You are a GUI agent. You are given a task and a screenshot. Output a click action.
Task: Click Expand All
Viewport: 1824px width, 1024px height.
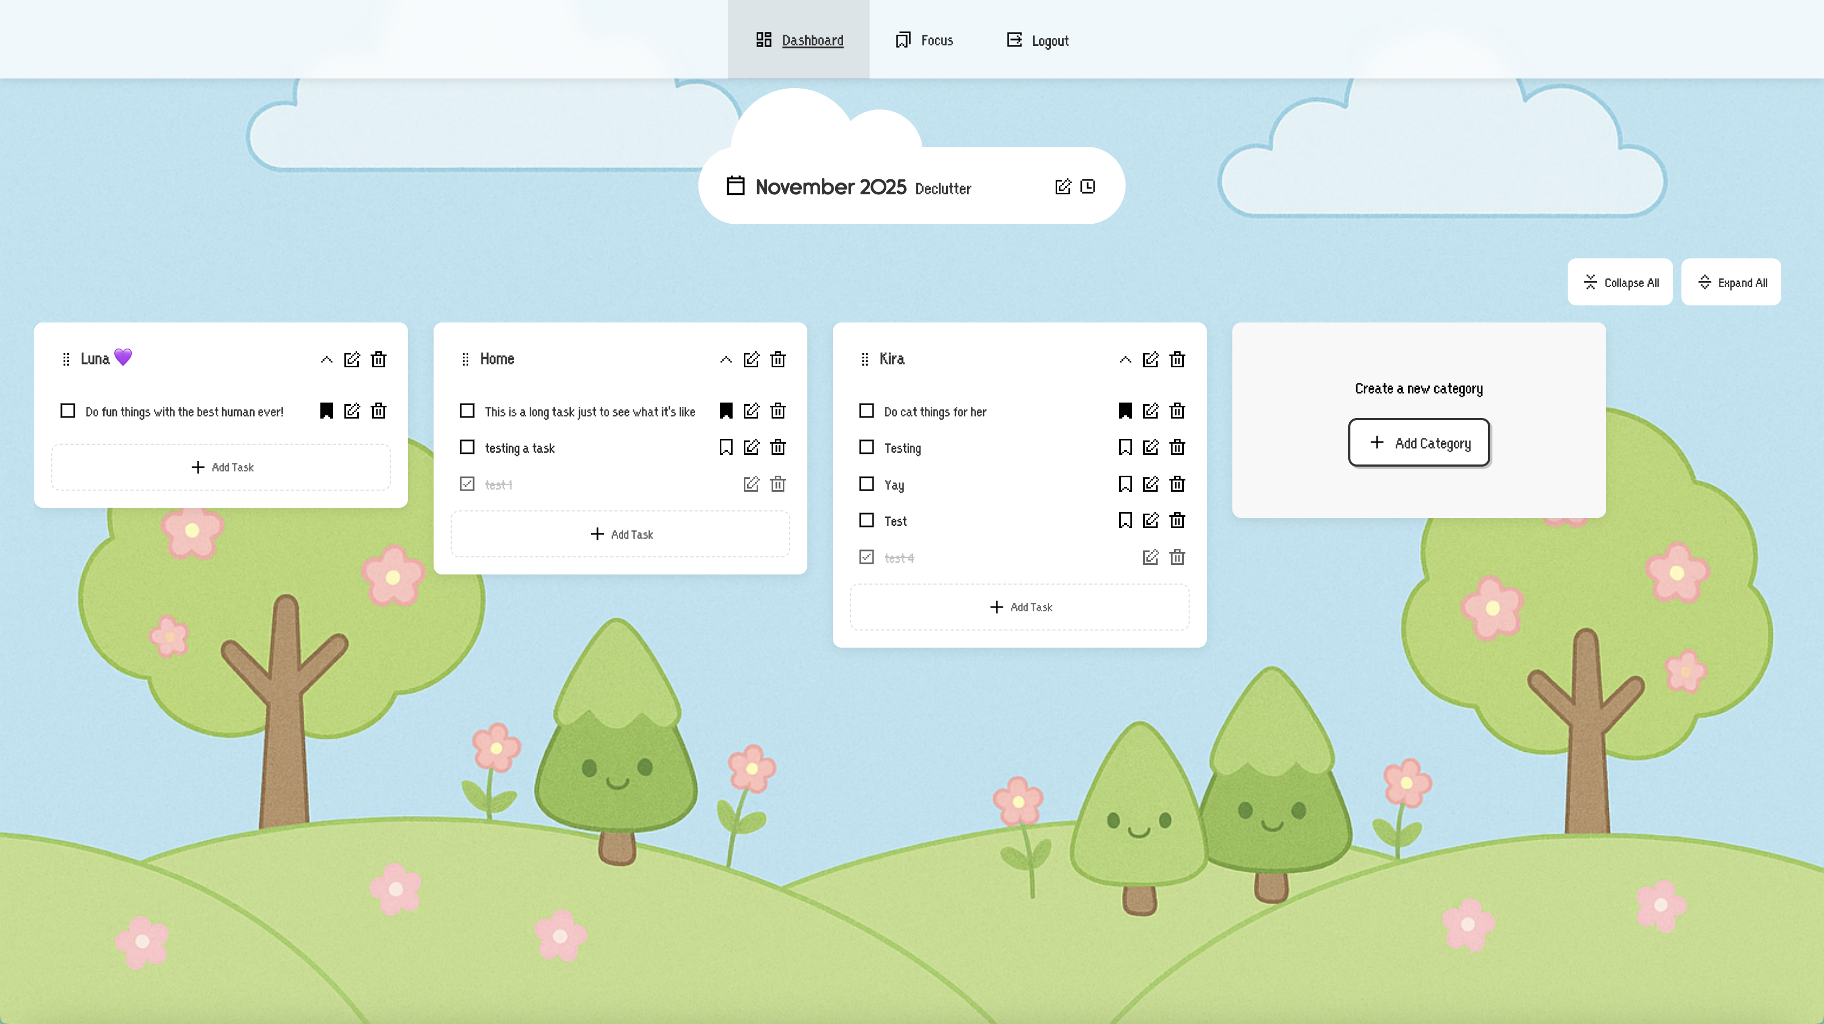[1731, 282]
